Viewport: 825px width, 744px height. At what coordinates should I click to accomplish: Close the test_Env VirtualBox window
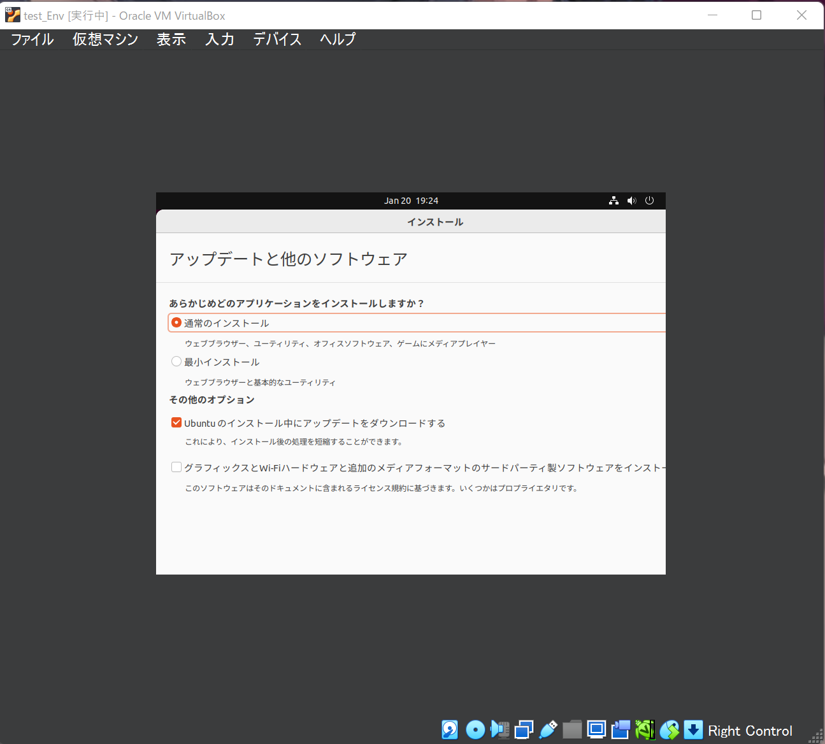coord(801,15)
